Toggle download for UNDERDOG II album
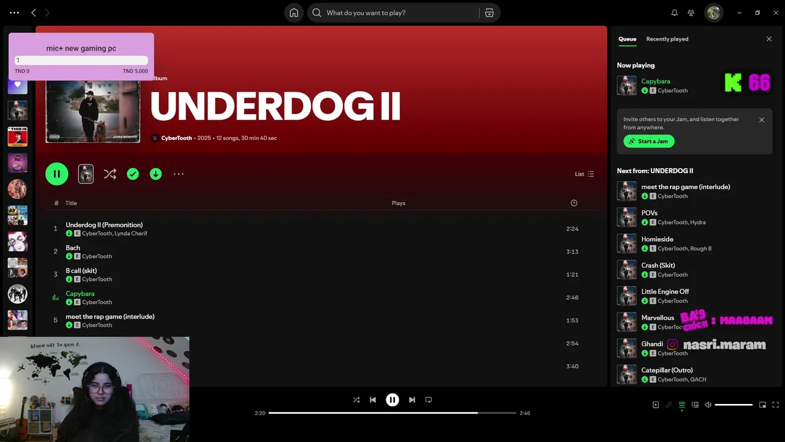The height and width of the screenshot is (442, 785). pyautogui.click(x=156, y=174)
